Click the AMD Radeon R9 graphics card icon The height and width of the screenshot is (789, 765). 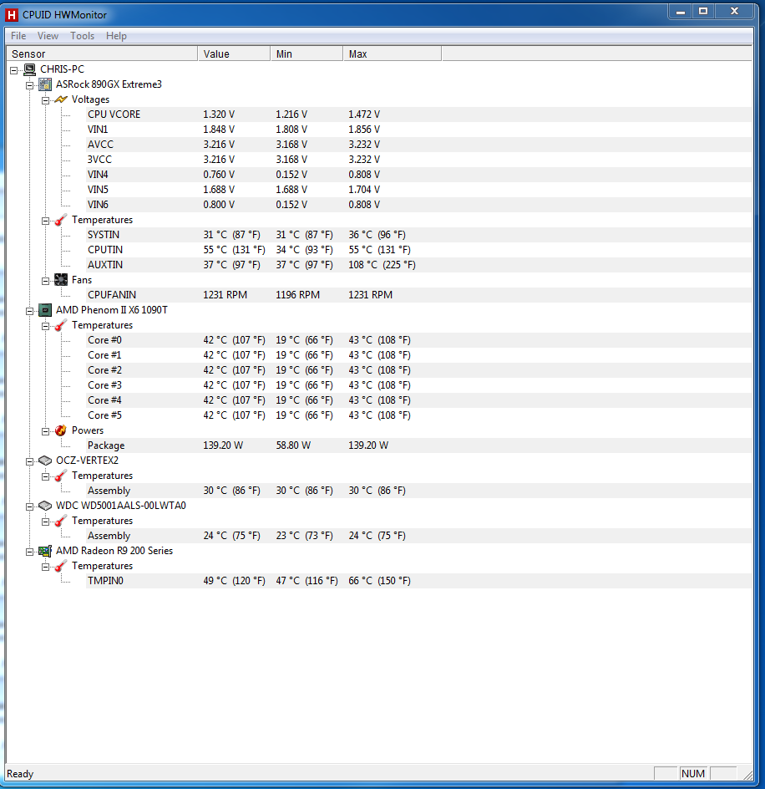point(45,551)
